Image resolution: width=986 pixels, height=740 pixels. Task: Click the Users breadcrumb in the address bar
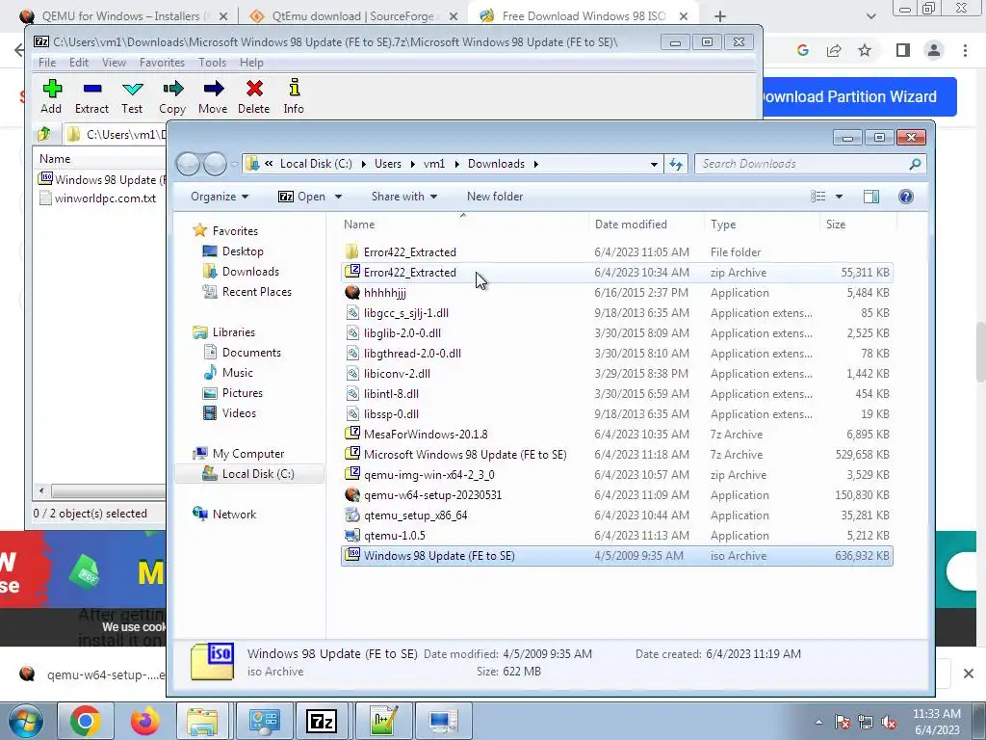click(x=388, y=164)
